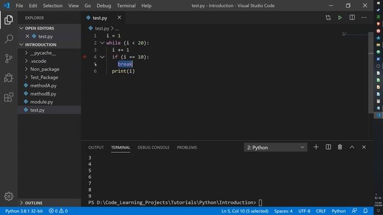Open the View menu
This screenshot has height=215, width=383.
pos(73,5)
